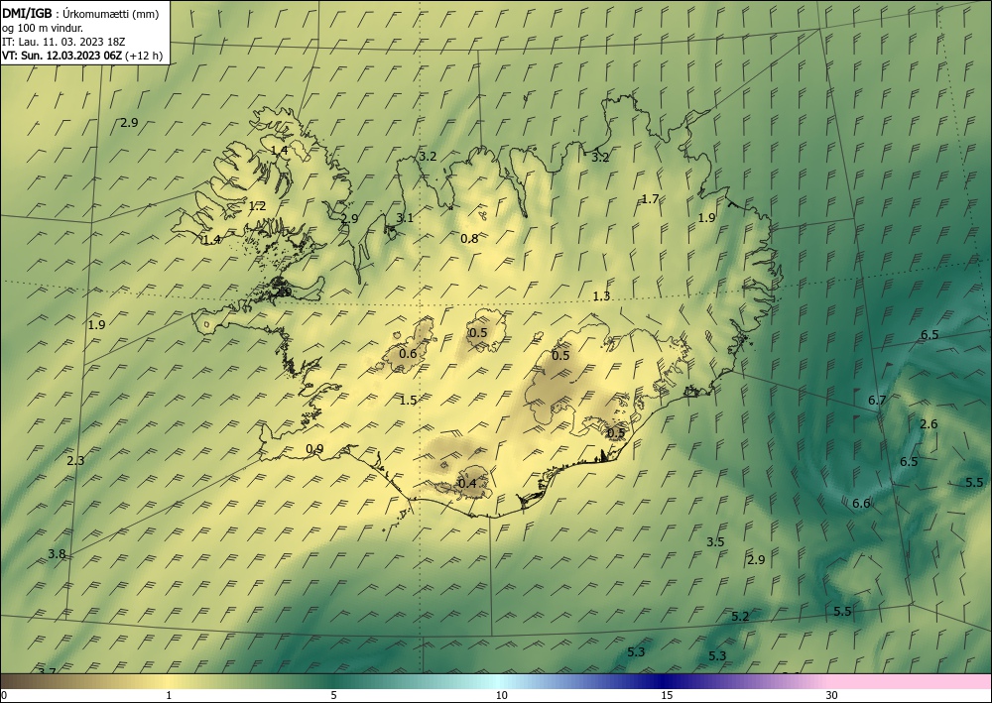Click the 1.5 precipitation value

[408, 401]
